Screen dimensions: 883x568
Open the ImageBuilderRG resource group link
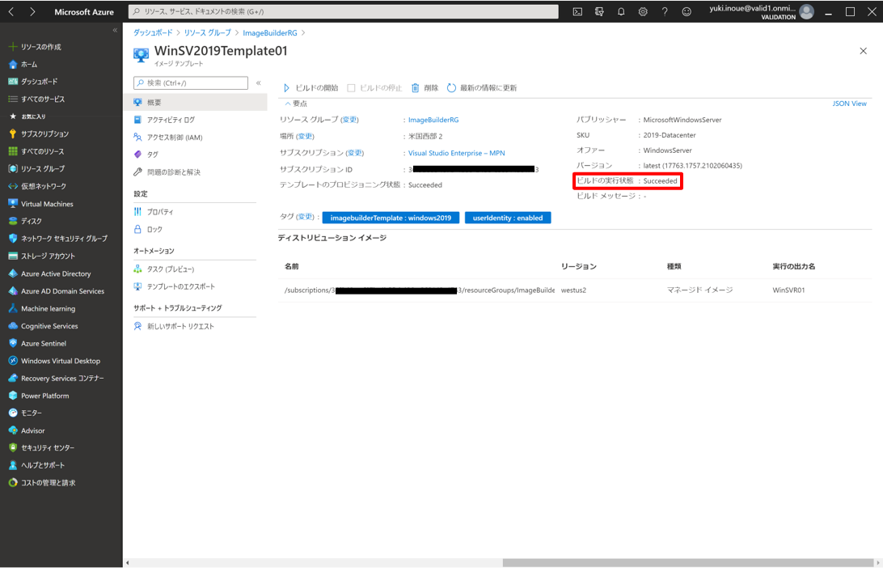pos(433,120)
